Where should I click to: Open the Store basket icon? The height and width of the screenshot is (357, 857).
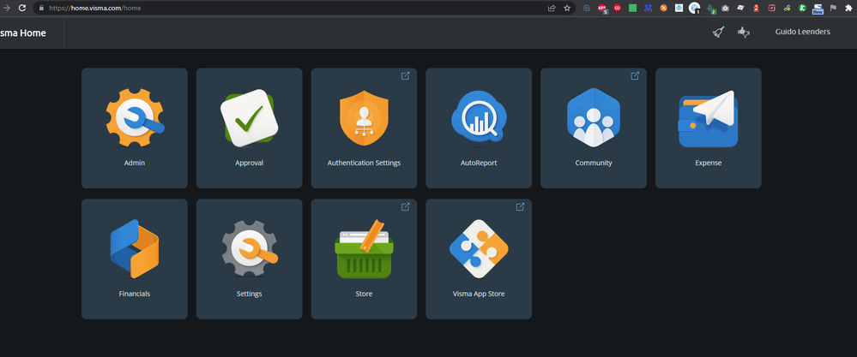point(364,249)
